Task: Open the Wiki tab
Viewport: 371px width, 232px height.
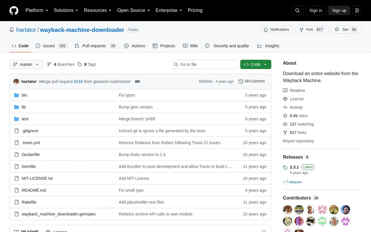Action: [x=190, y=46]
